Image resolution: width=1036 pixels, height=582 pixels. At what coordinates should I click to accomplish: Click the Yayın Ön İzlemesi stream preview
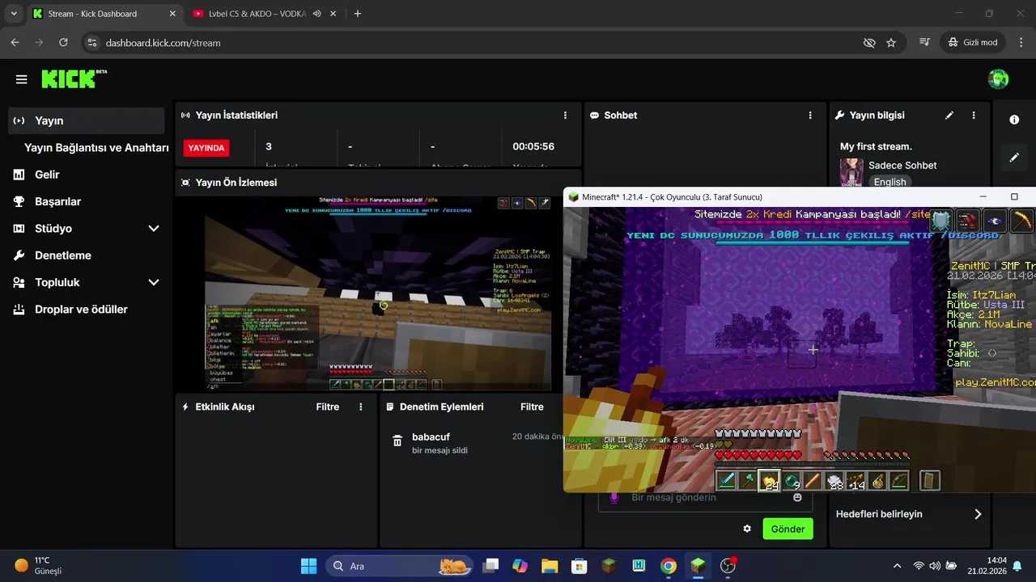[378, 293]
